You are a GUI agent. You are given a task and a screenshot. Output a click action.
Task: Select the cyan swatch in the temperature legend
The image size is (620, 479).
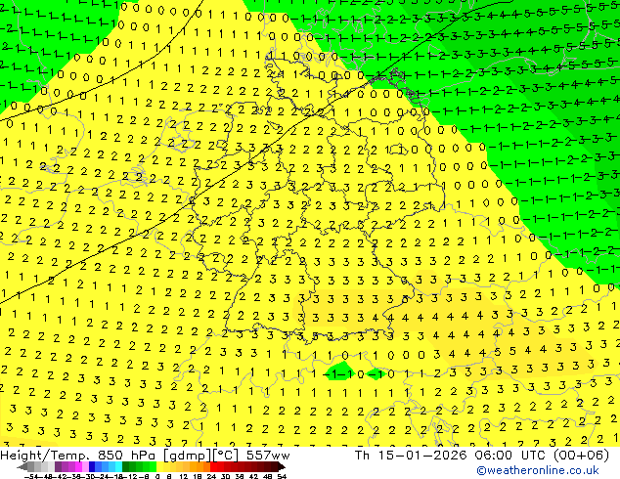(118, 467)
